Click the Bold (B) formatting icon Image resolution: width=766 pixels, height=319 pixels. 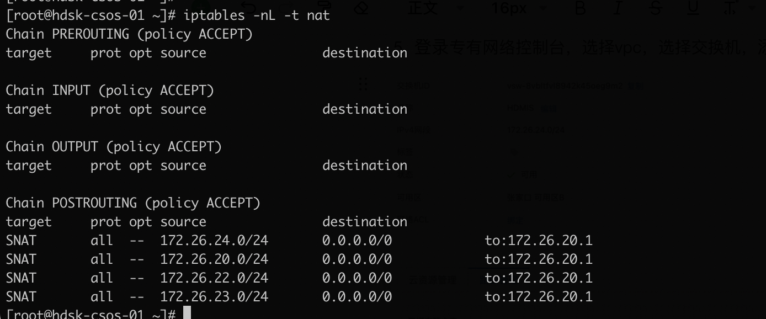coord(580,8)
